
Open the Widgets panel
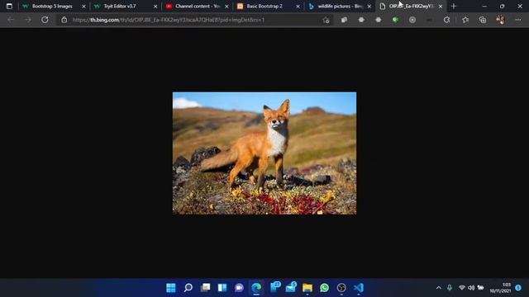click(x=222, y=288)
